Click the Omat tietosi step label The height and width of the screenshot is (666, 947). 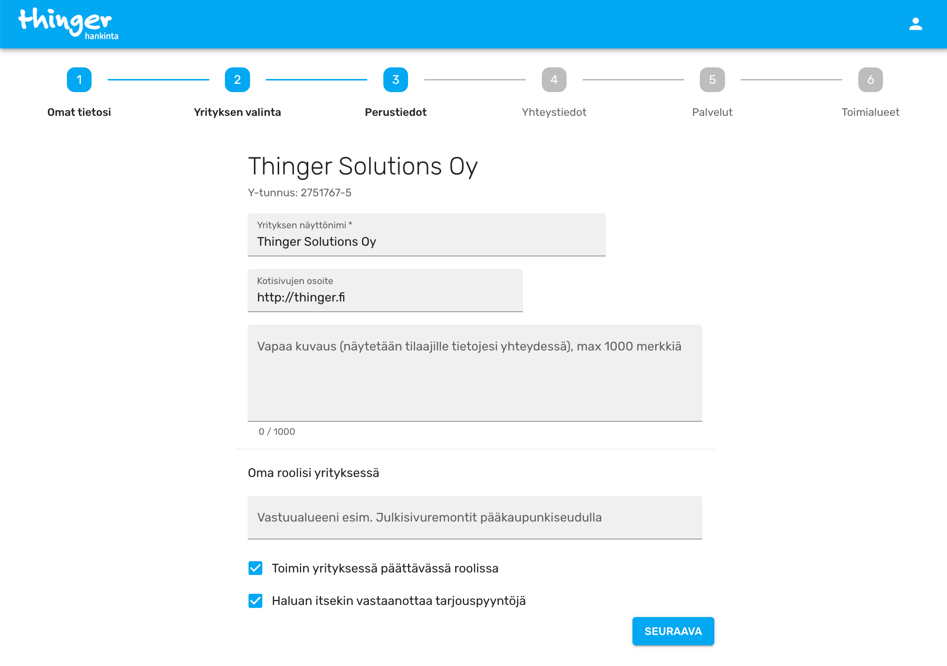(79, 112)
